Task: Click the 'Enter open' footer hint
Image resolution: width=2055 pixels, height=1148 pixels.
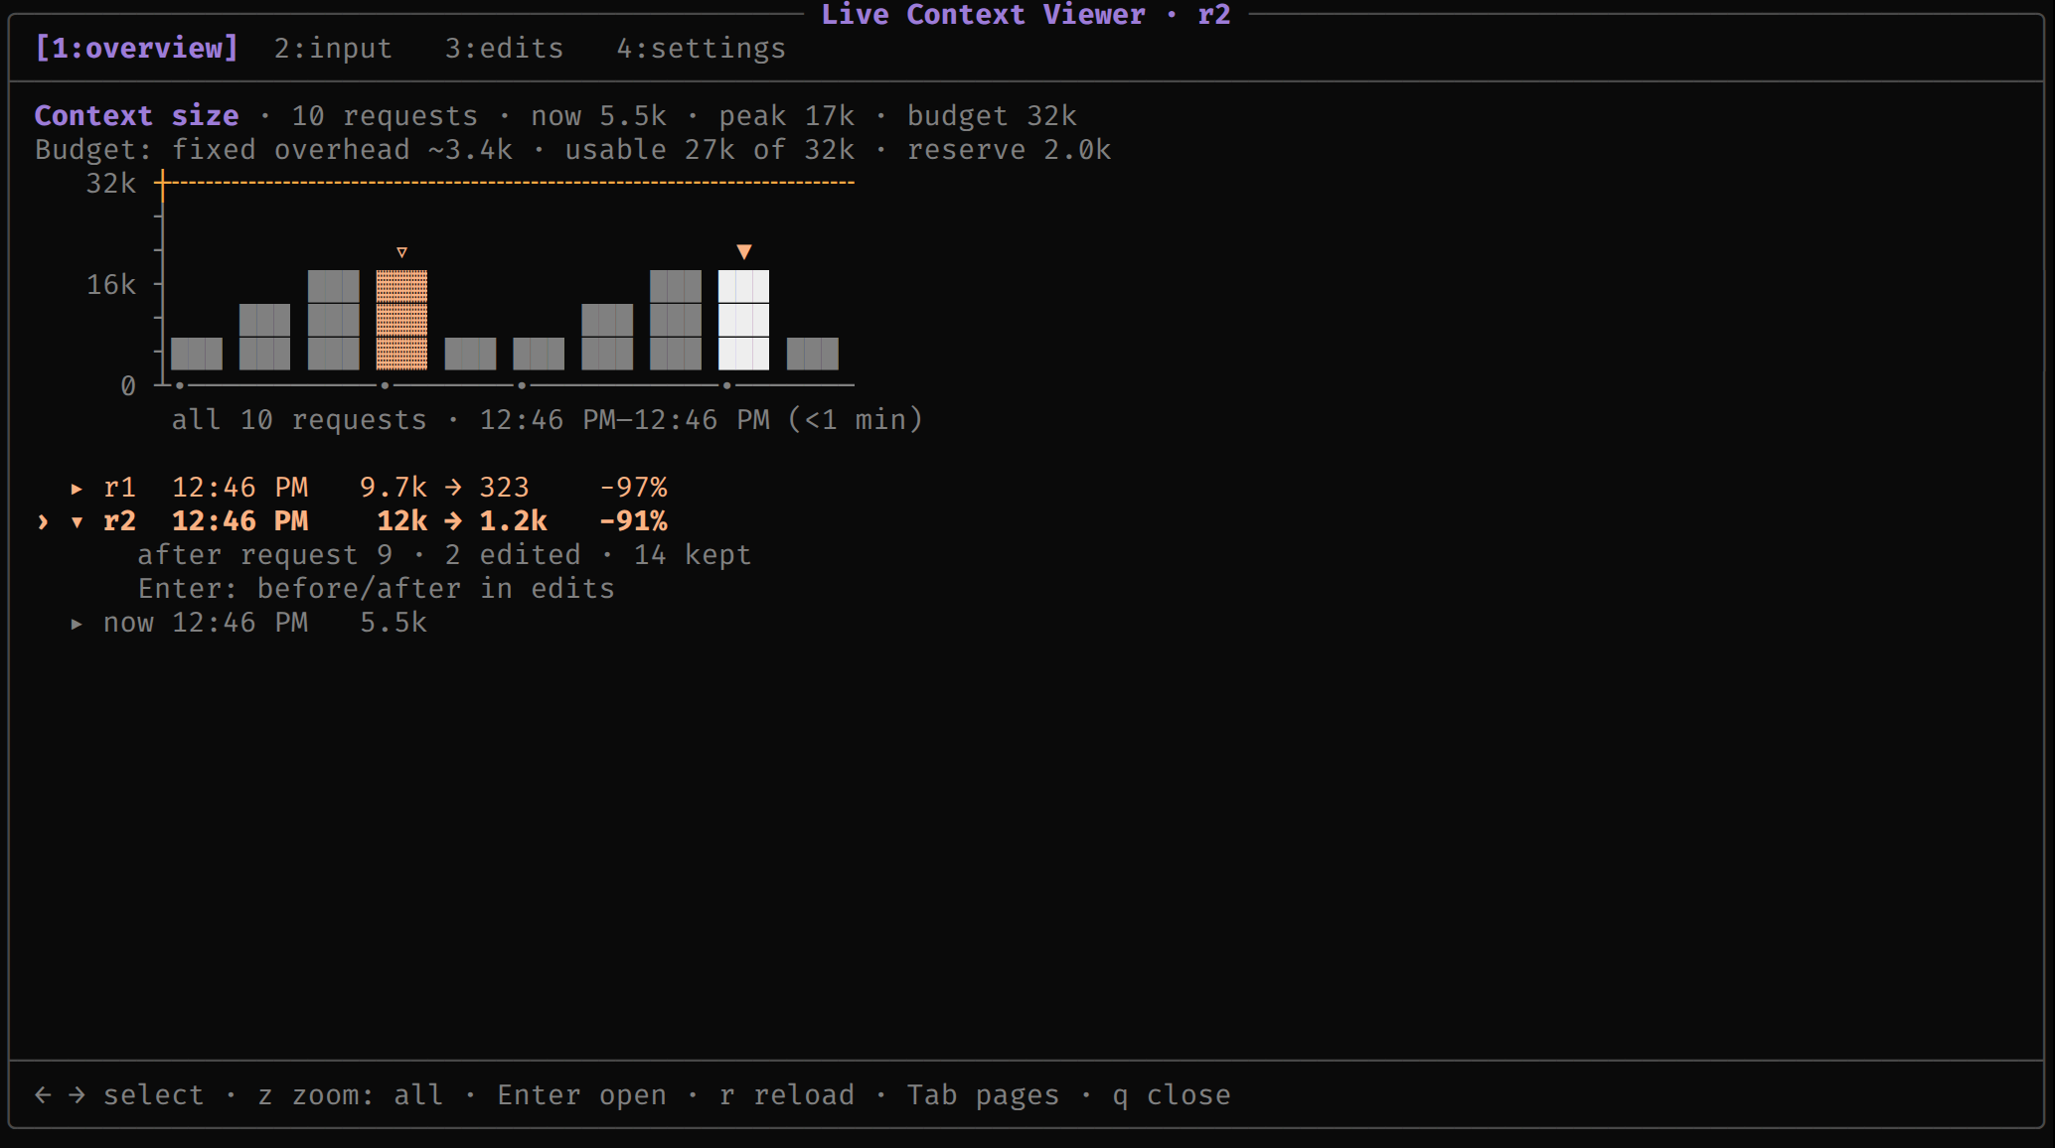Action: pyautogui.click(x=581, y=1094)
